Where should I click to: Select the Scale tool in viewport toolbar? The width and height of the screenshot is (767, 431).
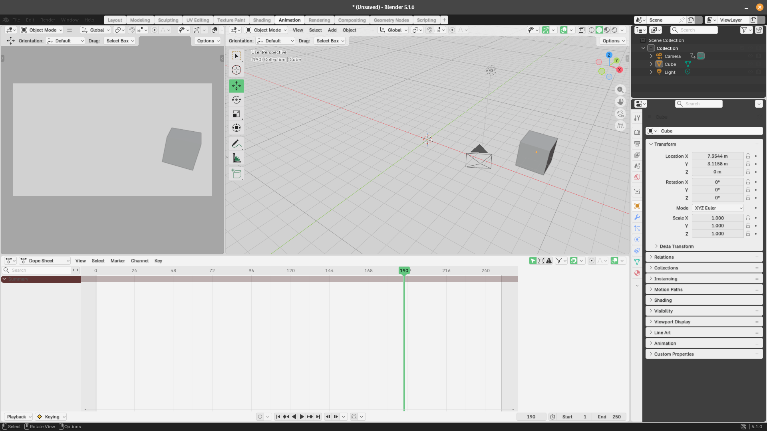[x=236, y=114]
